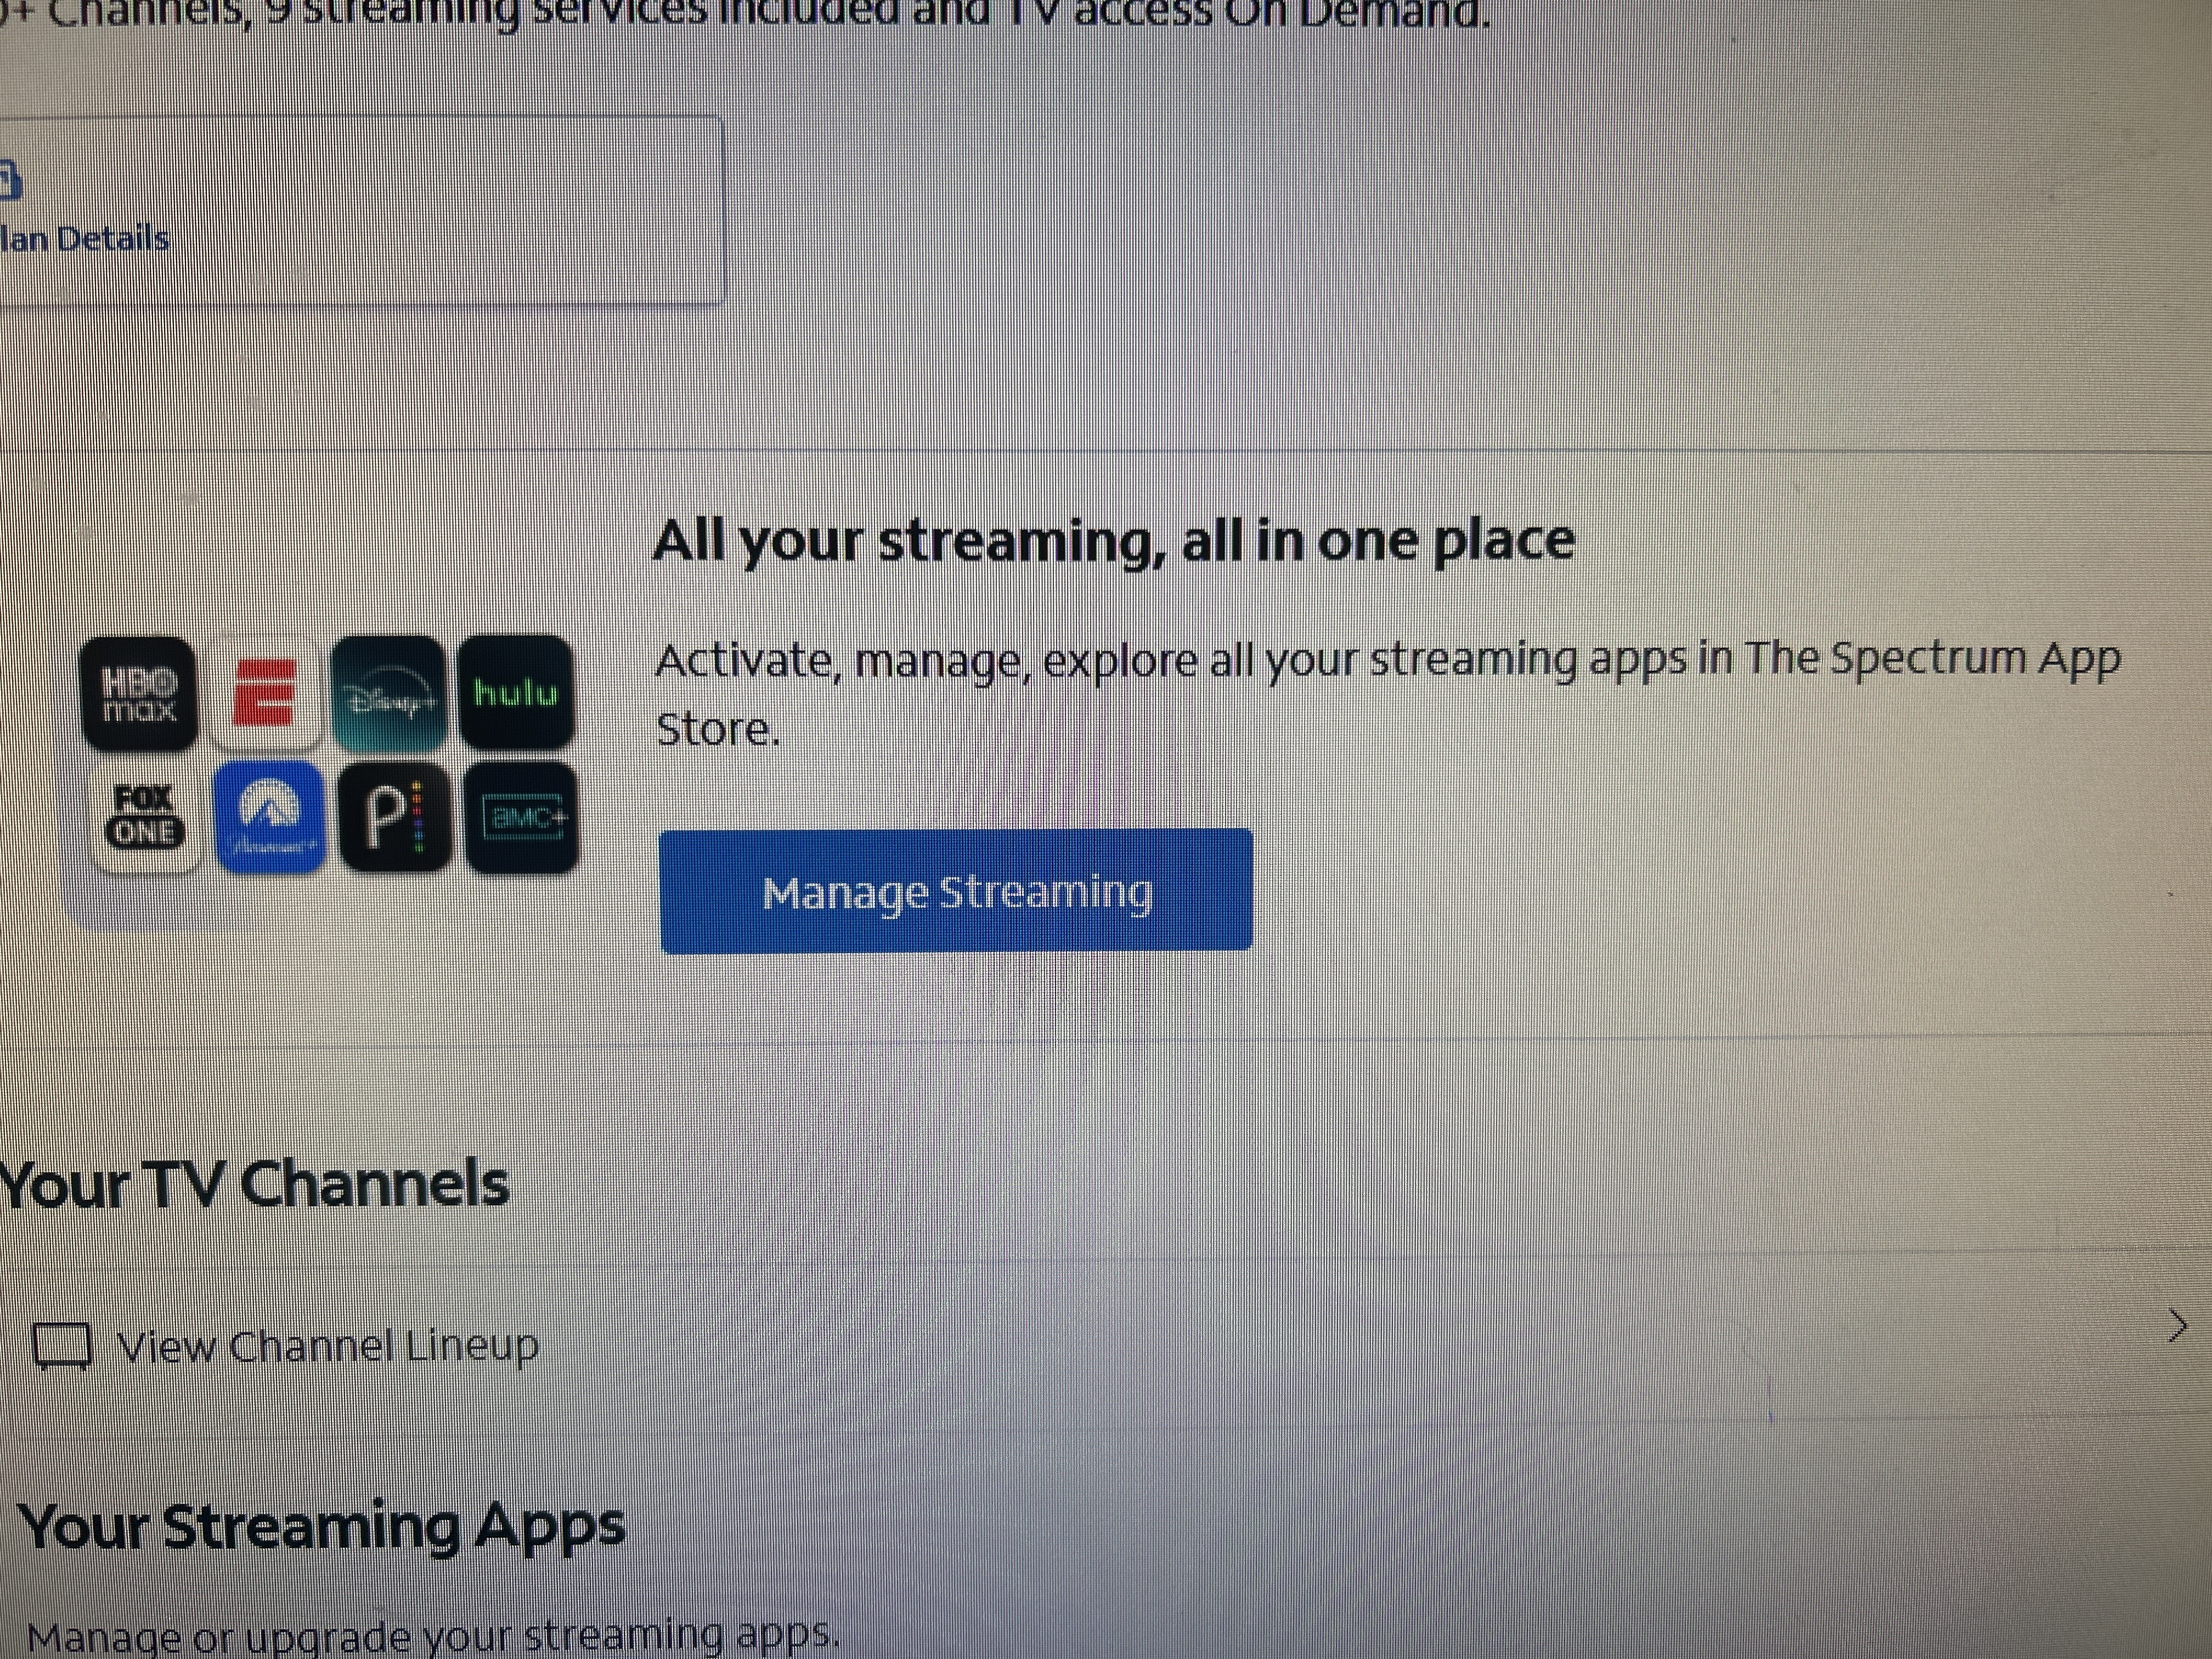Viewport: 2212px width, 1659px height.
Task: Select the Disney+ app icon
Action: click(389, 694)
